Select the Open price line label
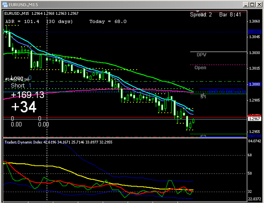 [x=200, y=68]
